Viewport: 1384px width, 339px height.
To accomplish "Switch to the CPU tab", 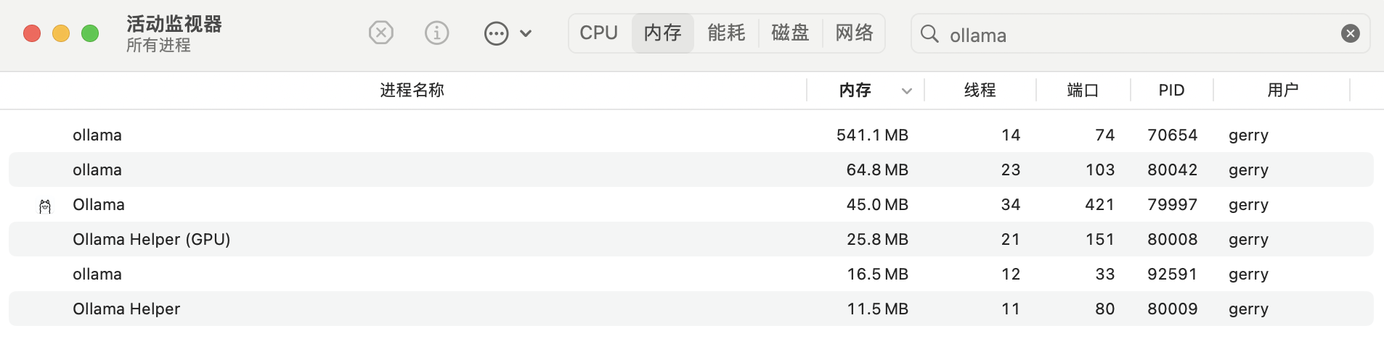I will pyautogui.click(x=599, y=33).
